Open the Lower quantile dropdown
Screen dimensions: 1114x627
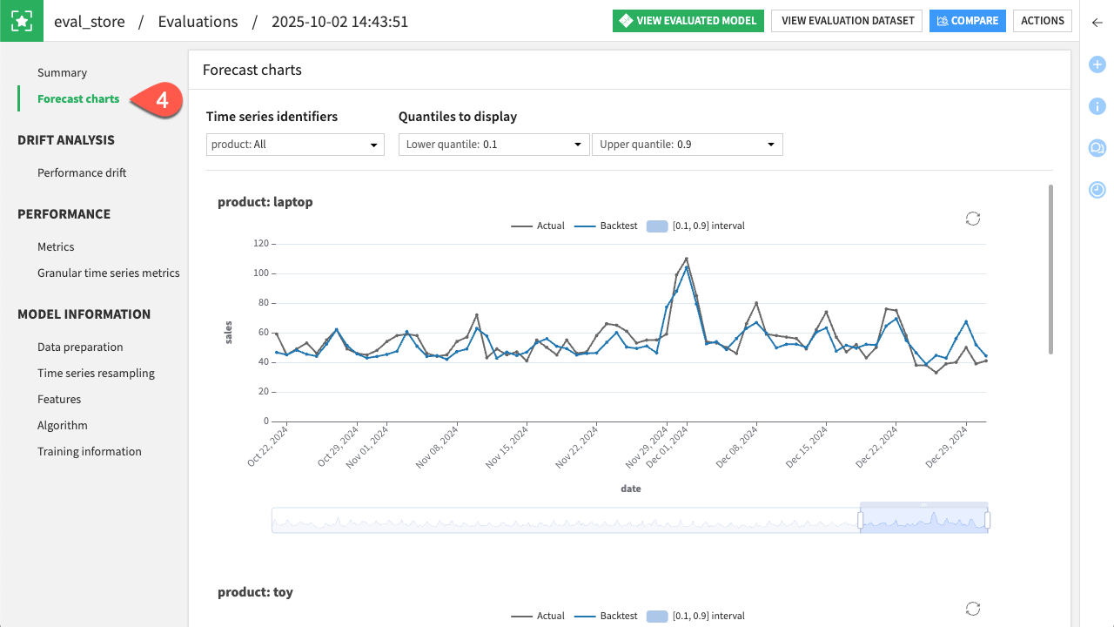tap(493, 144)
